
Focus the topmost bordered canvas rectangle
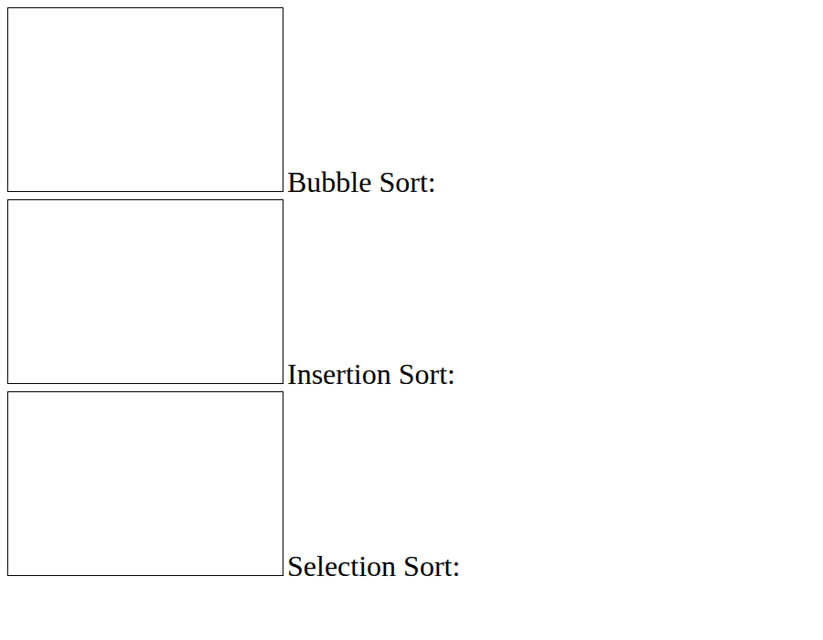click(145, 100)
